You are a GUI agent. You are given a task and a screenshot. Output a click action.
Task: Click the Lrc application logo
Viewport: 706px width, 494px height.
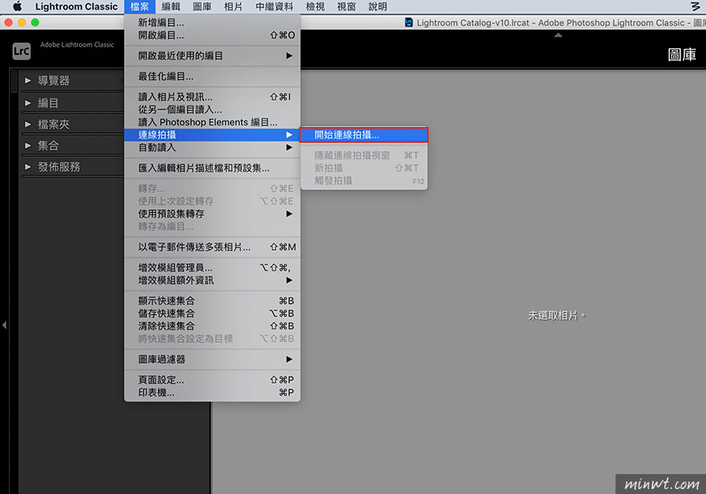point(21,51)
